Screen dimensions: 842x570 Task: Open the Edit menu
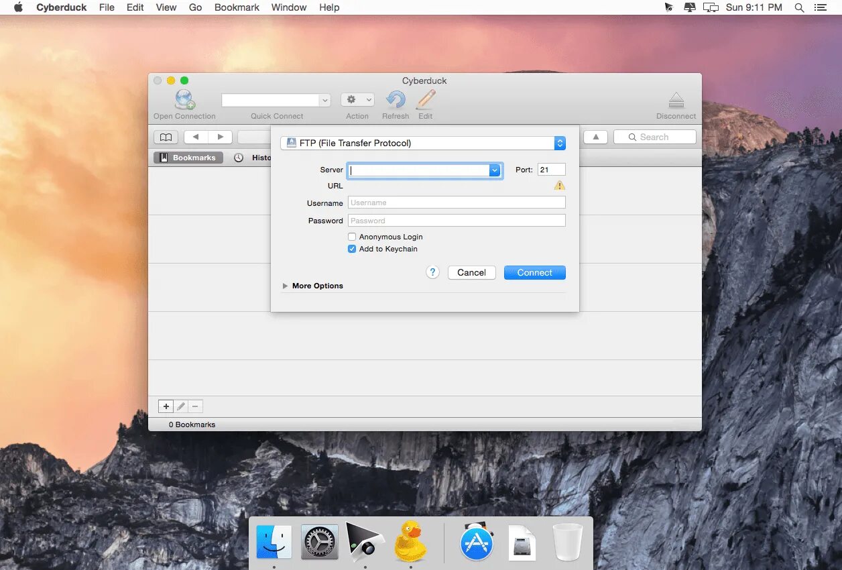tap(135, 7)
